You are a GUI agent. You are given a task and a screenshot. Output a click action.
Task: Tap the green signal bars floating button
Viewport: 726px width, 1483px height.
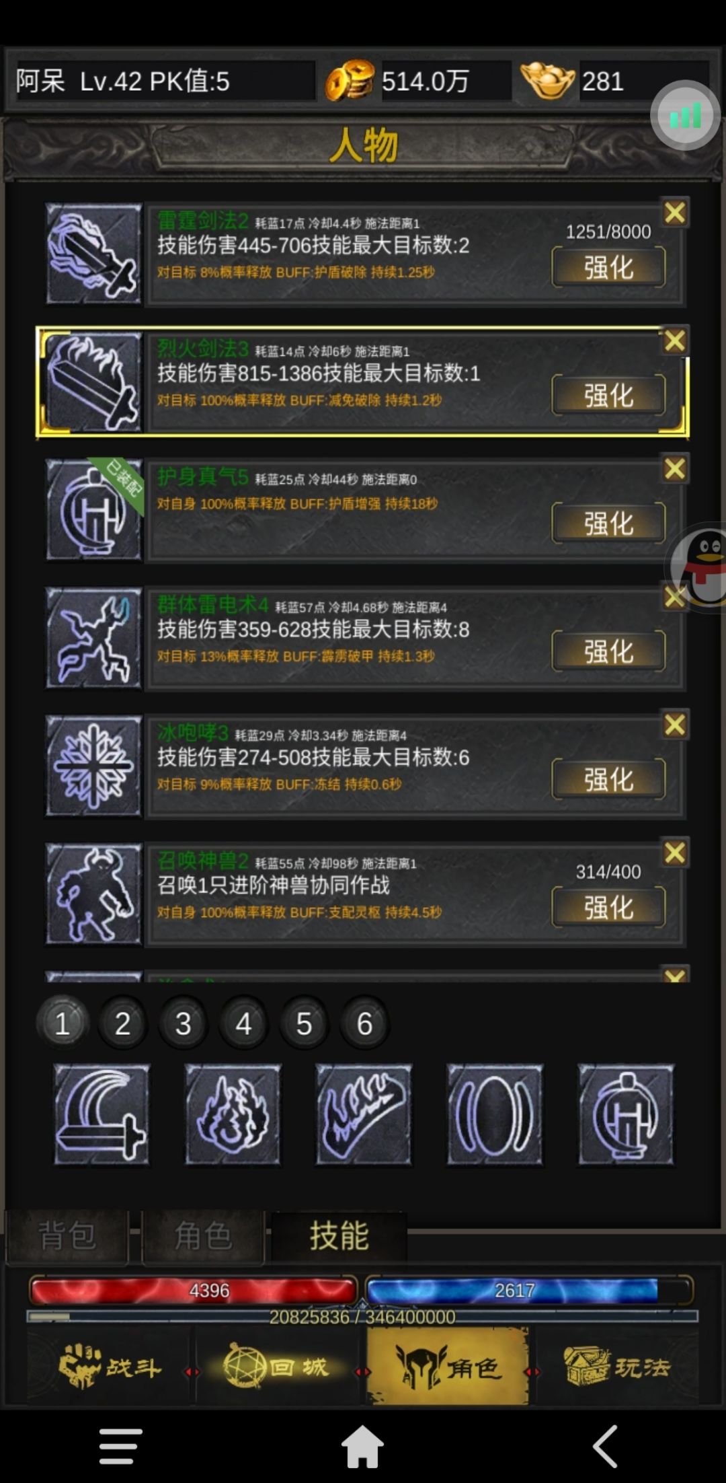[x=686, y=116]
